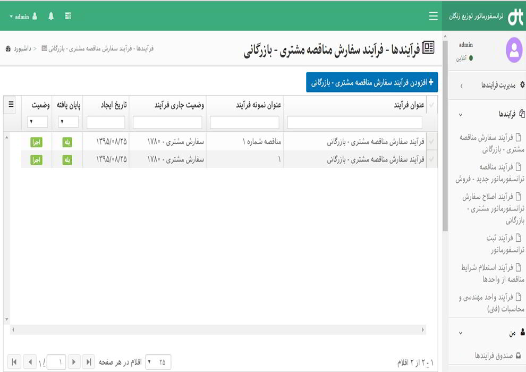Sort by عنوان فرآیند column header
The image size is (526, 372).
coord(409,105)
